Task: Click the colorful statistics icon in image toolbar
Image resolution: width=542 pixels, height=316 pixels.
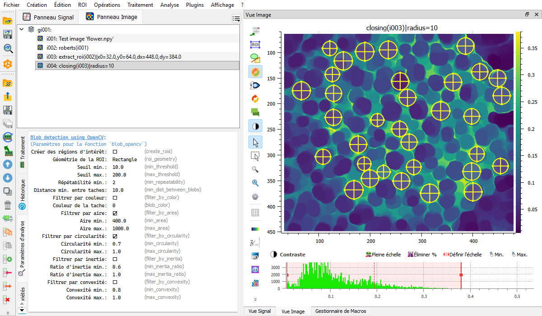Action: tap(255, 283)
